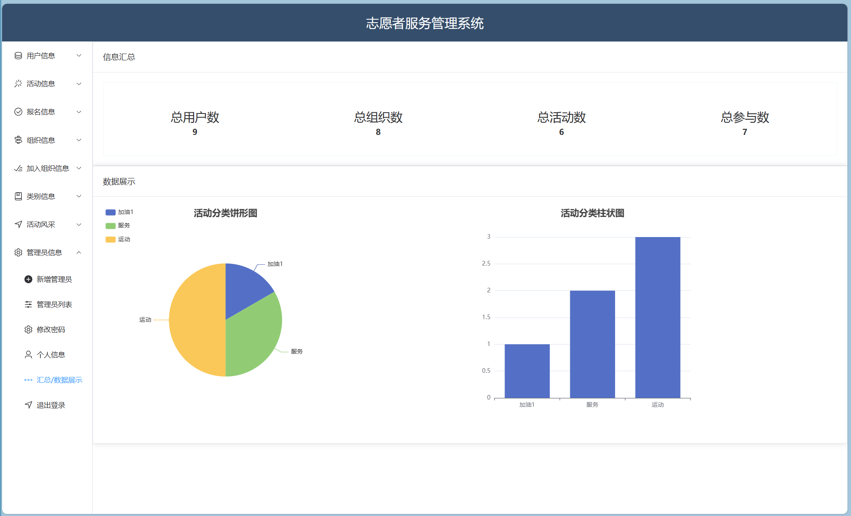Click the 运动 label left of pie
The width and height of the screenshot is (851, 516).
[x=145, y=320]
